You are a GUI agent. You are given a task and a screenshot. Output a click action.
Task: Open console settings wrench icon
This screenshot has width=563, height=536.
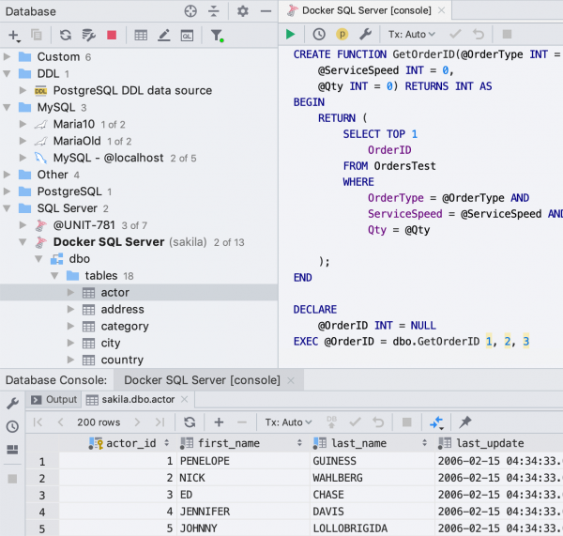tap(365, 35)
